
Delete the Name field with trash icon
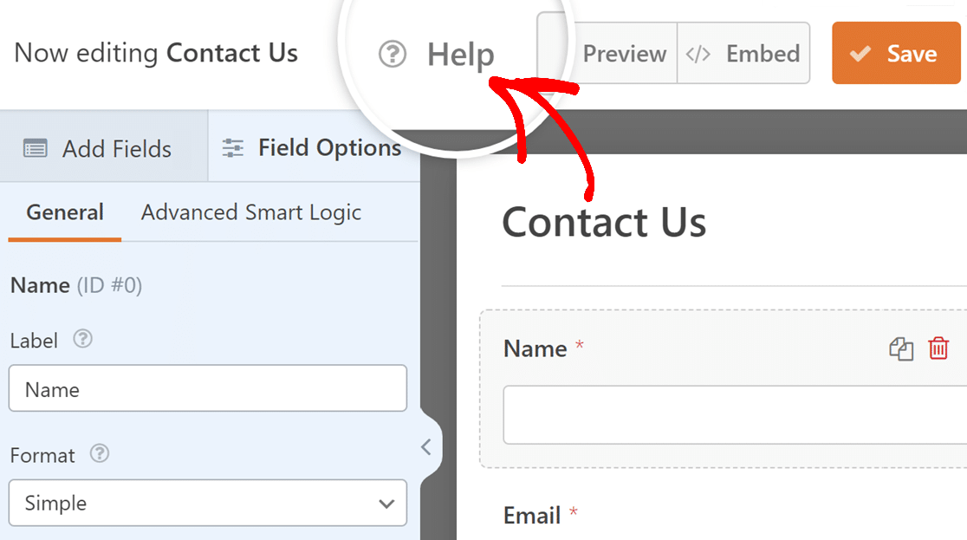click(938, 348)
